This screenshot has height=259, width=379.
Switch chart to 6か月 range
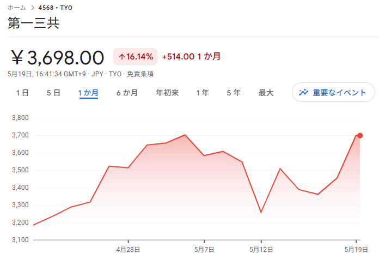(x=127, y=93)
